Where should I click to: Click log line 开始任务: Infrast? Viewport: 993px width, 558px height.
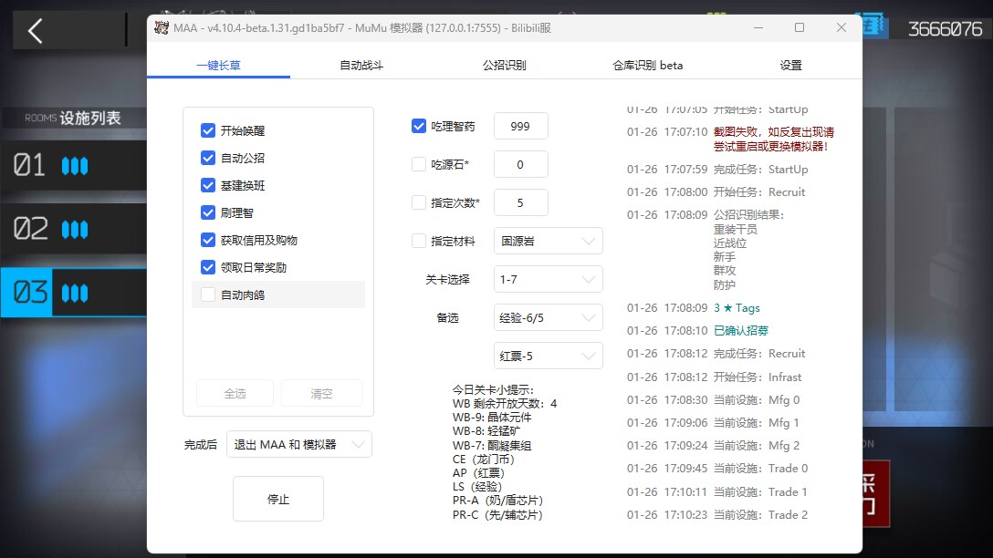point(758,377)
